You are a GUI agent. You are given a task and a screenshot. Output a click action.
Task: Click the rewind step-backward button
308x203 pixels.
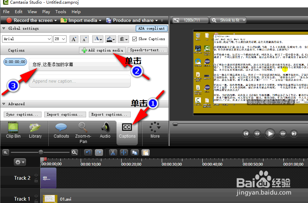pos(257,134)
